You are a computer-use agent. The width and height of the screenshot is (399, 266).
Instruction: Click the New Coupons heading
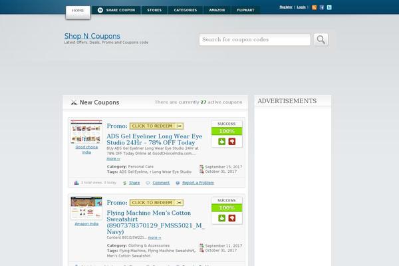click(100, 102)
